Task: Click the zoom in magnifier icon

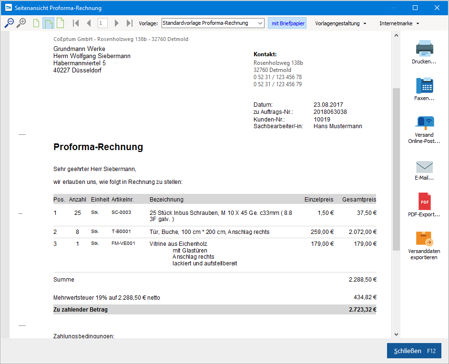Action: [21, 23]
